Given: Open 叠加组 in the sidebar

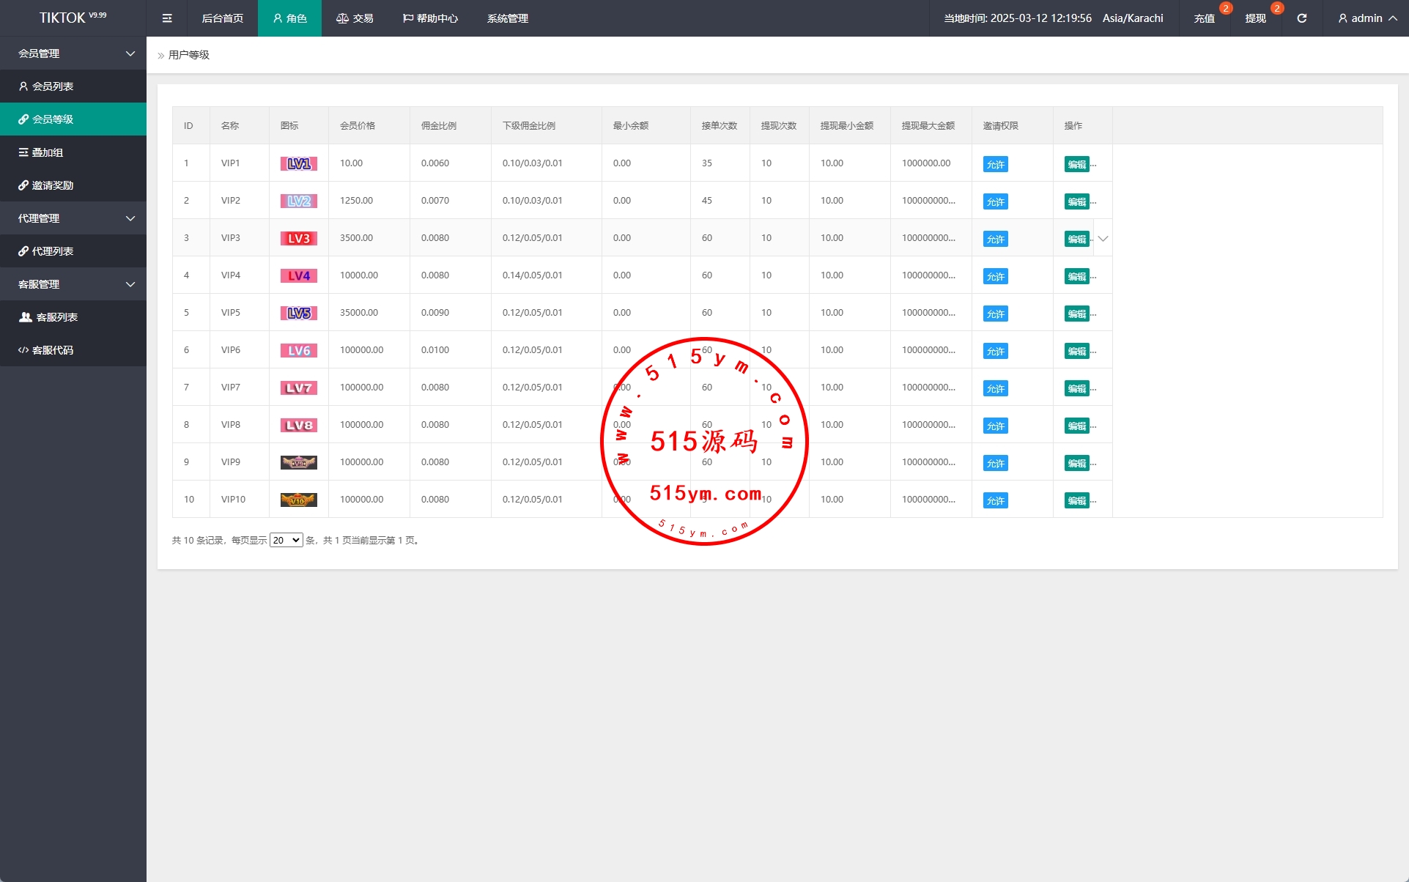Looking at the screenshot, I should (48, 152).
